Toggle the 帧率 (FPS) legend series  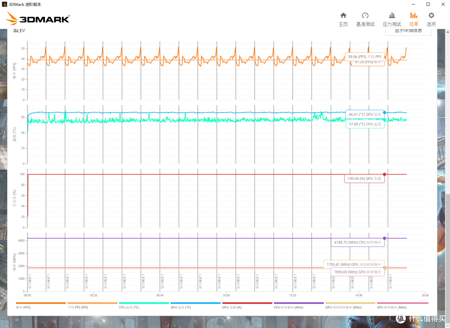point(41,305)
